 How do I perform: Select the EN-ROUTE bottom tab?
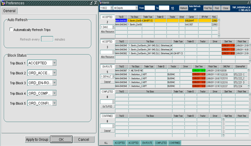147,143
